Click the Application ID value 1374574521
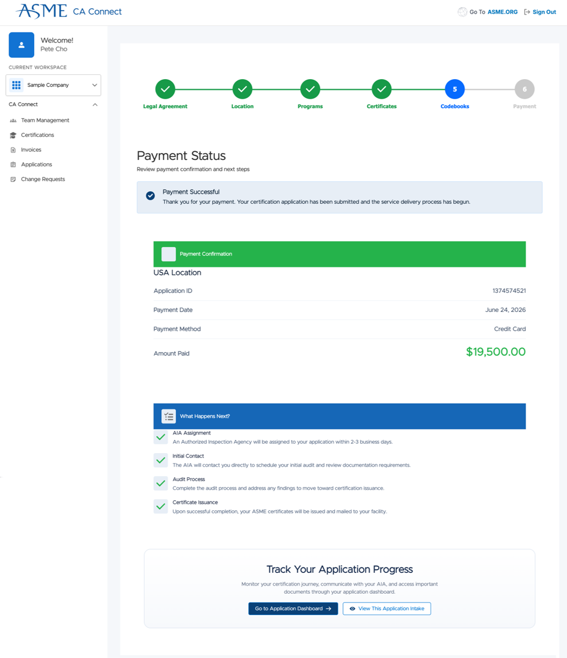567x658 pixels. click(x=509, y=291)
